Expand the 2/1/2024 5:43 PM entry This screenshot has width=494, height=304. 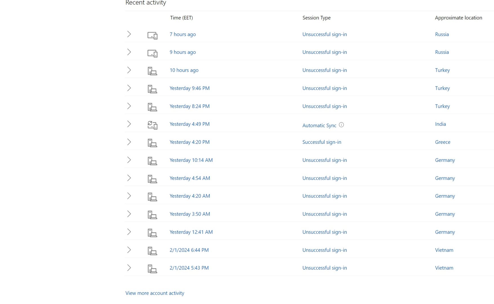(x=129, y=268)
